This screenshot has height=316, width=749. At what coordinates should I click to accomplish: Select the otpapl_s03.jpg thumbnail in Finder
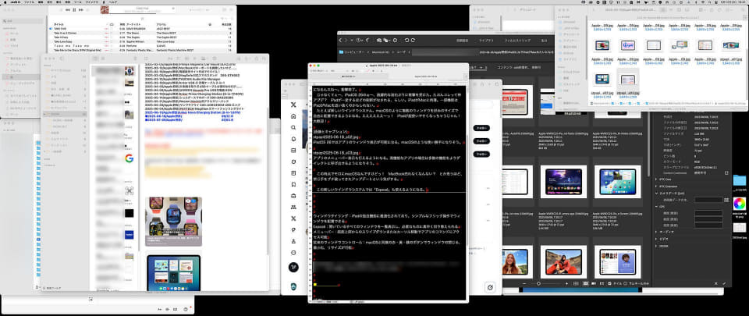pyautogui.click(x=627, y=83)
